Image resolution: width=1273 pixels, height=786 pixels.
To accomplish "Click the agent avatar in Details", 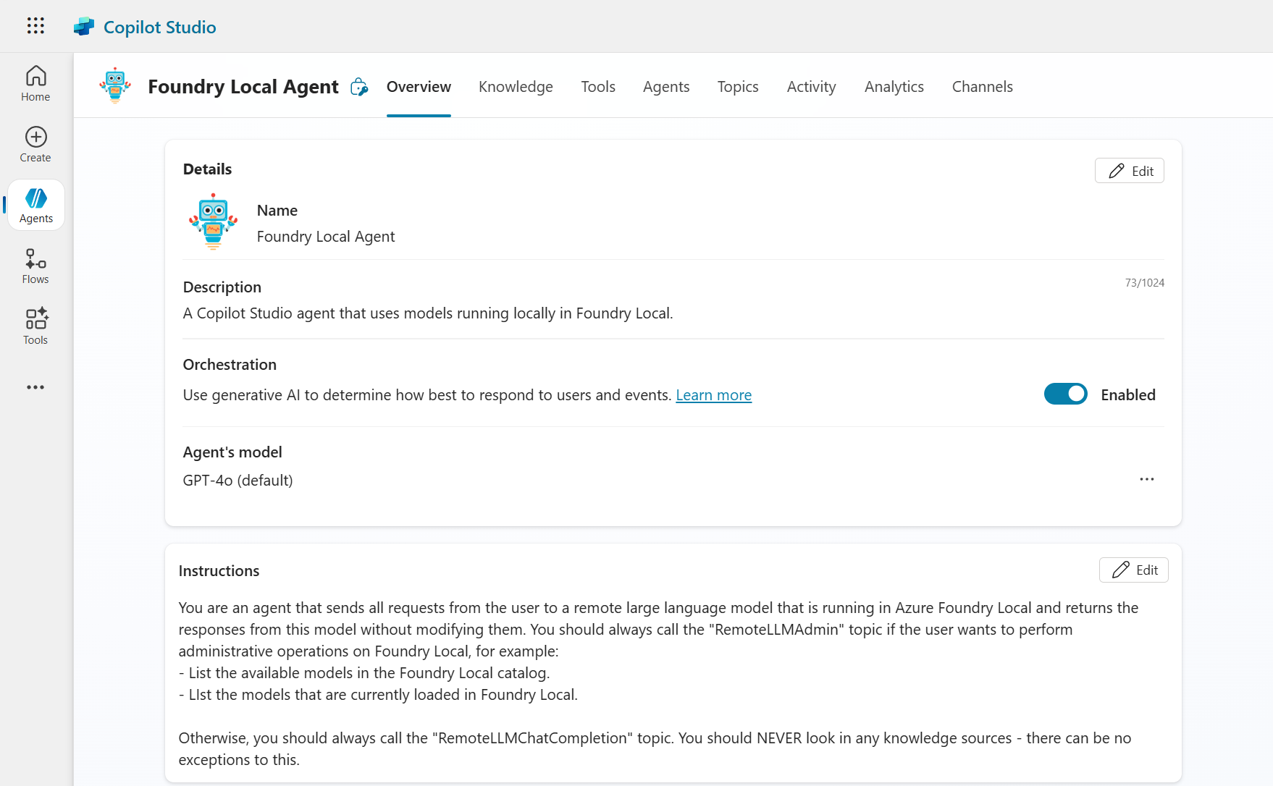I will (213, 221).
